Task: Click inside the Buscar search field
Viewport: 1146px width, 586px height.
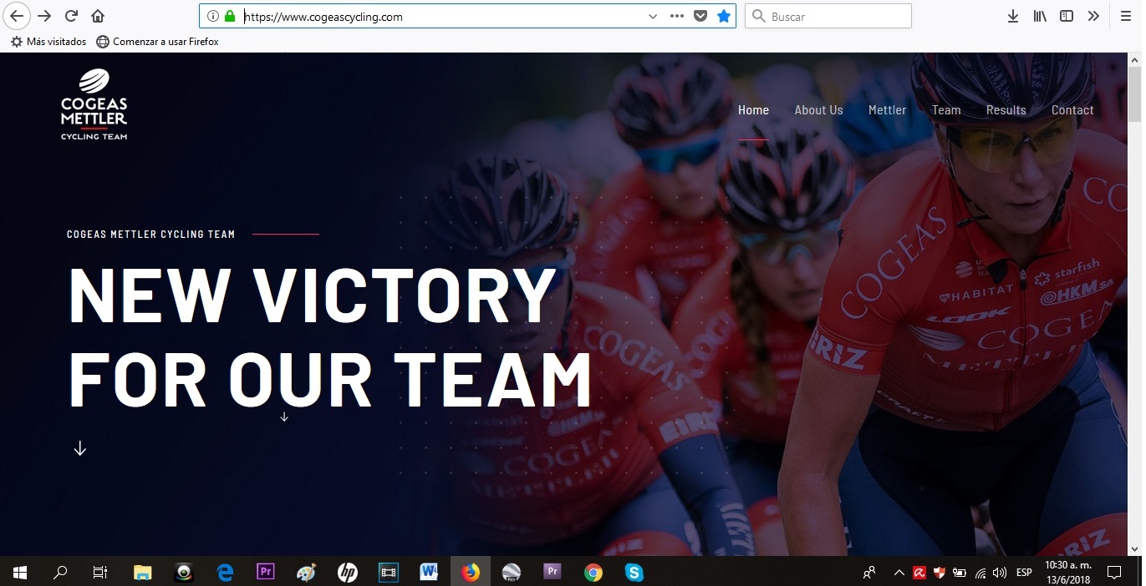Action: coord(828,15)
